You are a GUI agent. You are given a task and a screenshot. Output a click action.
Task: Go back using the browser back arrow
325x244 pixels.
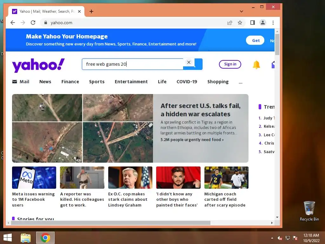point(13,23)
